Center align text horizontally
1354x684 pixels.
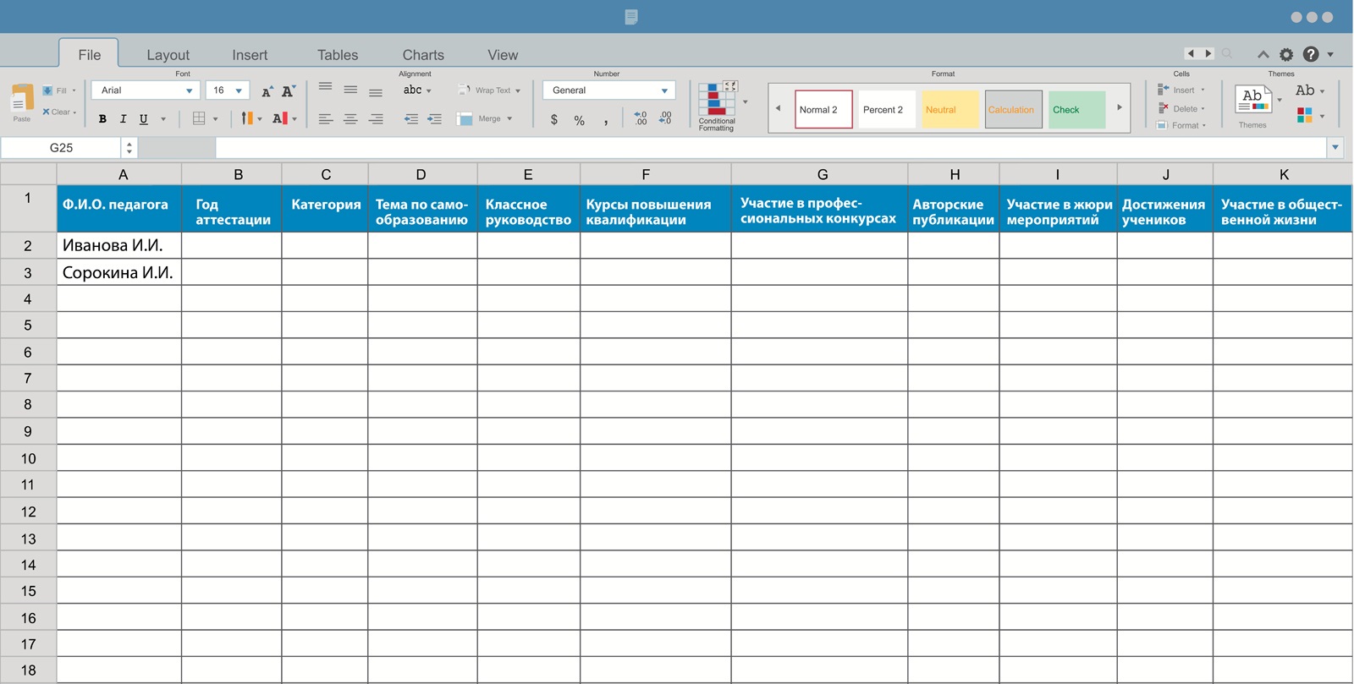click(x=350, y=119)
